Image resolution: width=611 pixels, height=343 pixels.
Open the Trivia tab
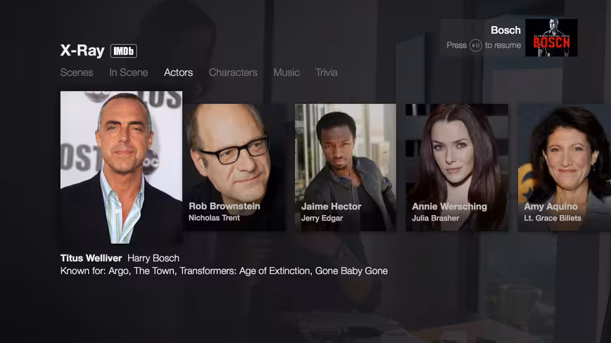[326, 72]
